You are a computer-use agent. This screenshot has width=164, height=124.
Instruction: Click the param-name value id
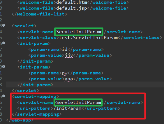[65, 50]
